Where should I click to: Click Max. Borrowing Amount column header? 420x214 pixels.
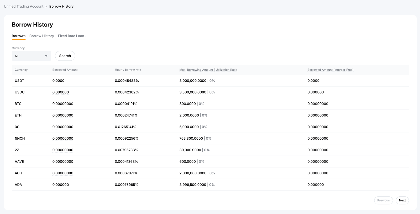[x=196, y=70]
